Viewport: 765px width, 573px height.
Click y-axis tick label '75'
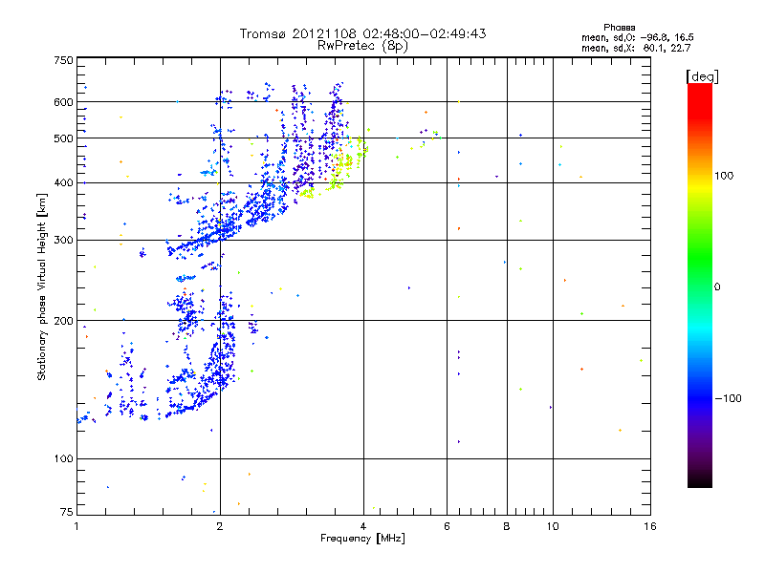(x=67, y=512)
